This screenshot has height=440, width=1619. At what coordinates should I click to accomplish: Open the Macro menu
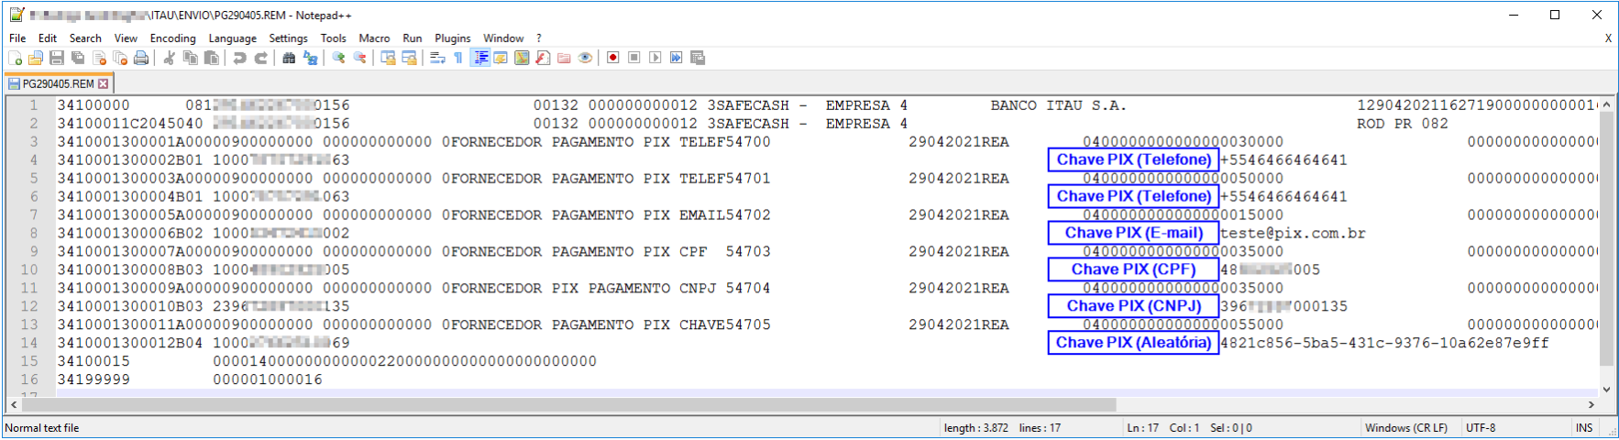[x=374, y=38]
